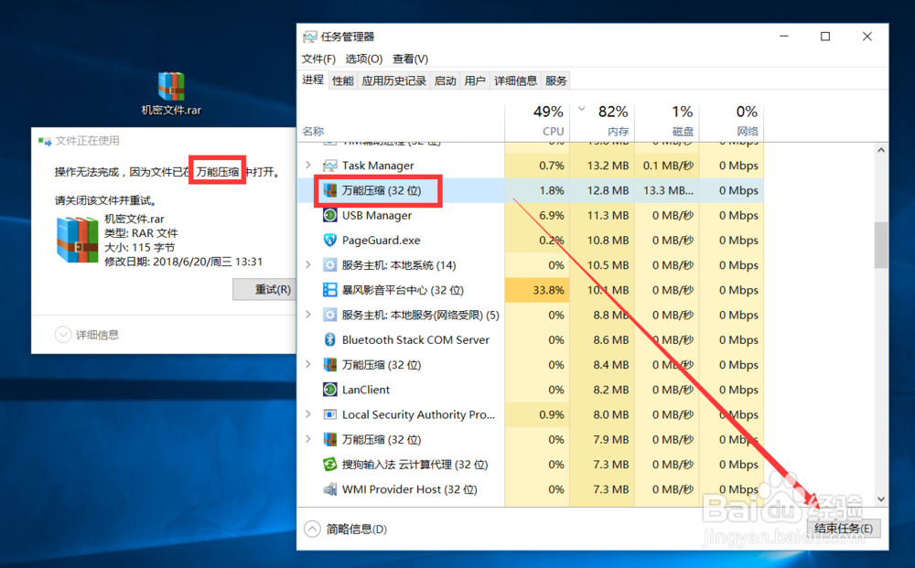Screen dimensions: 915x568
Task: Click the LanClient process icon
Action: point(329,390)
